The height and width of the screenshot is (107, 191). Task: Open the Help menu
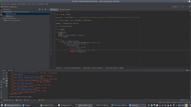(x=47, y=4)
